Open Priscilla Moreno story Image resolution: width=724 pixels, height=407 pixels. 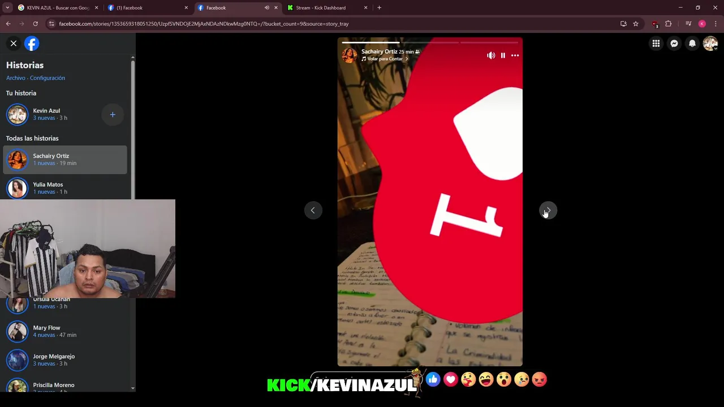point(65,385)
